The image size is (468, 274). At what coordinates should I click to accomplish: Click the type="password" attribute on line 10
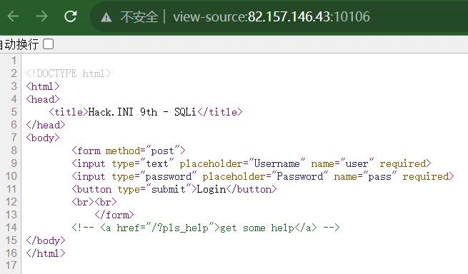(x=154, y=176)
